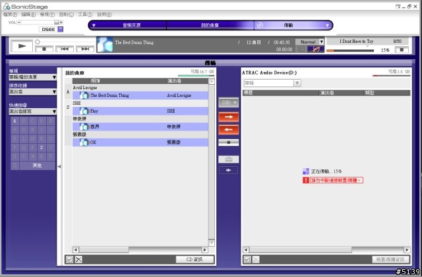422x277 pixels.
Task: Click the playback position seek knob
Action: point(38,42)
